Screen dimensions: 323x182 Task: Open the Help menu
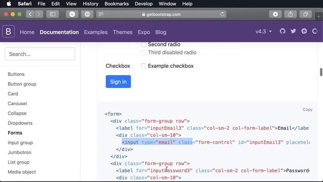187,4
